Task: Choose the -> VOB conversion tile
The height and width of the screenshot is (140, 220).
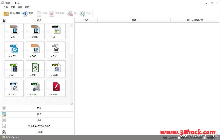Action: point(35,88)
